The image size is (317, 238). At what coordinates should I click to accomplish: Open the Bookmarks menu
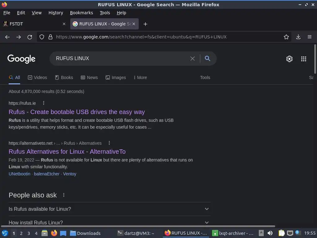(81, 13)
